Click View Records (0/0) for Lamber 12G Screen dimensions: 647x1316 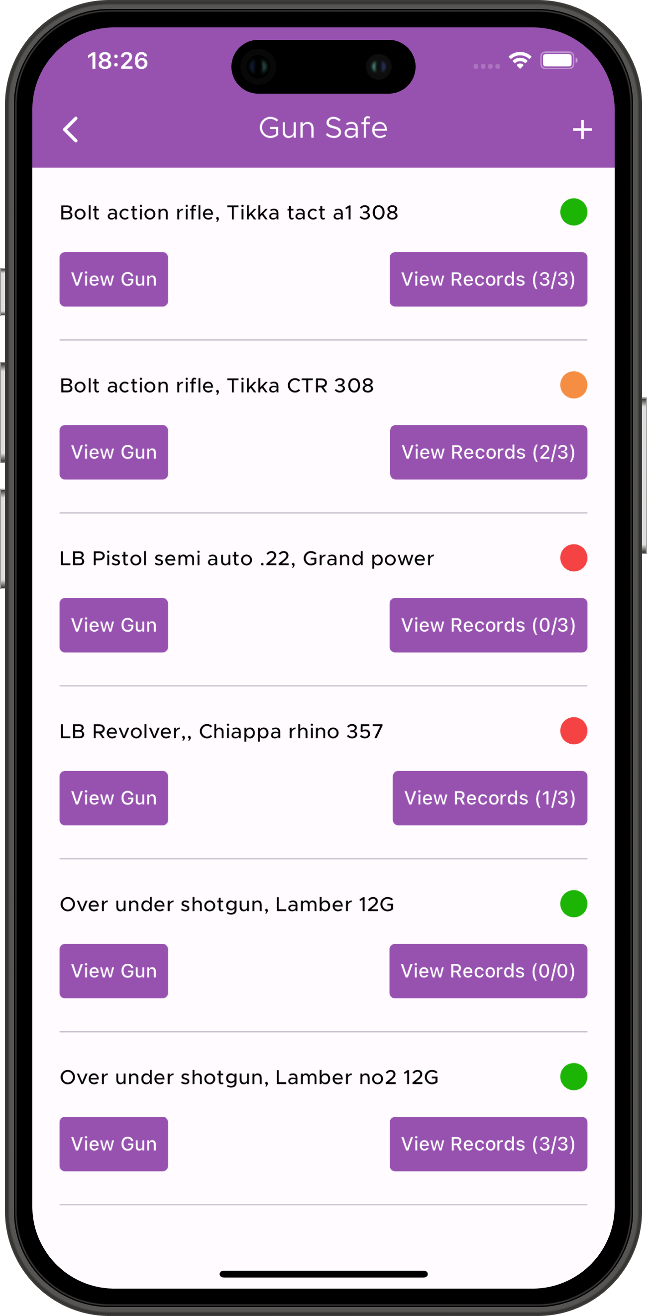click(488, 971)
